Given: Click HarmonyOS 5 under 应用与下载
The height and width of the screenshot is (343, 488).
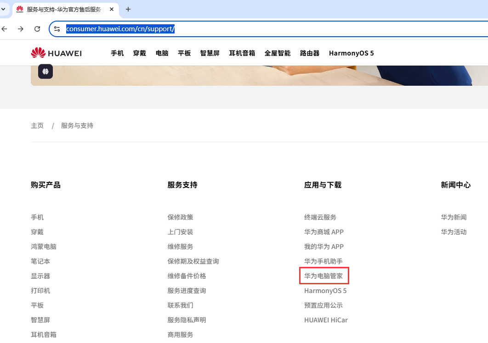Looking at the screenshot, I should click(x=325, y=290).
